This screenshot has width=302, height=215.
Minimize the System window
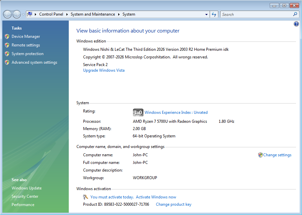[274, 6]
